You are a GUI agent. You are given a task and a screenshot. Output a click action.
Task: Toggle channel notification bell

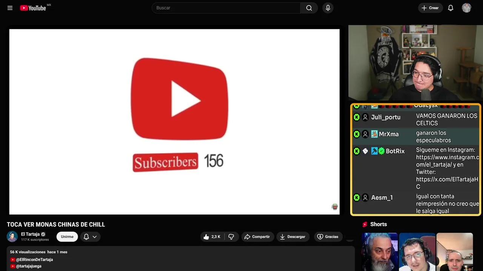pos(86,237)
